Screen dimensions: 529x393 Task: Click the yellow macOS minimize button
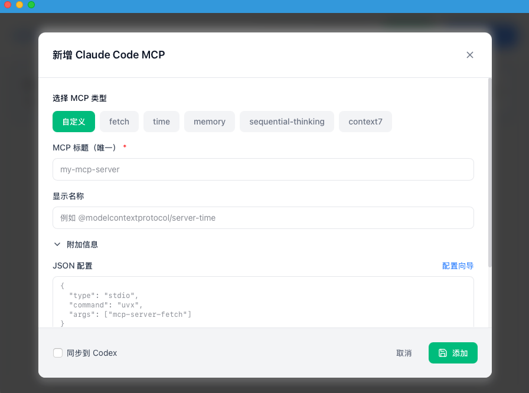pyautogui.click(x=19, y=5)
